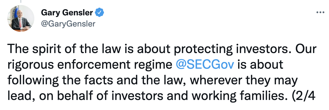This screenshot has width=329, height=110.
Task: Click the word "lead," starting the last line
Action: pyautogui.click(x=21, y=96)
